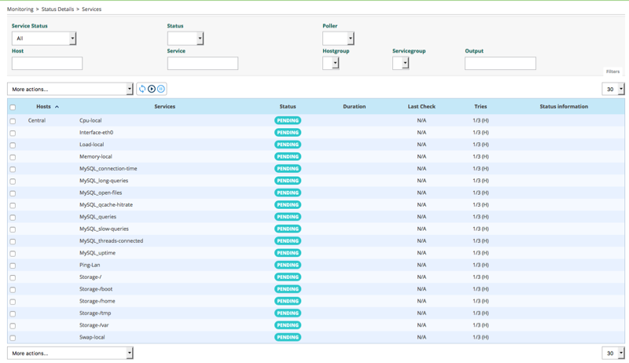The height and width of the screenshot is (363, 629).
Task: Open the Storage-/home service link
Action: (97, 301)
